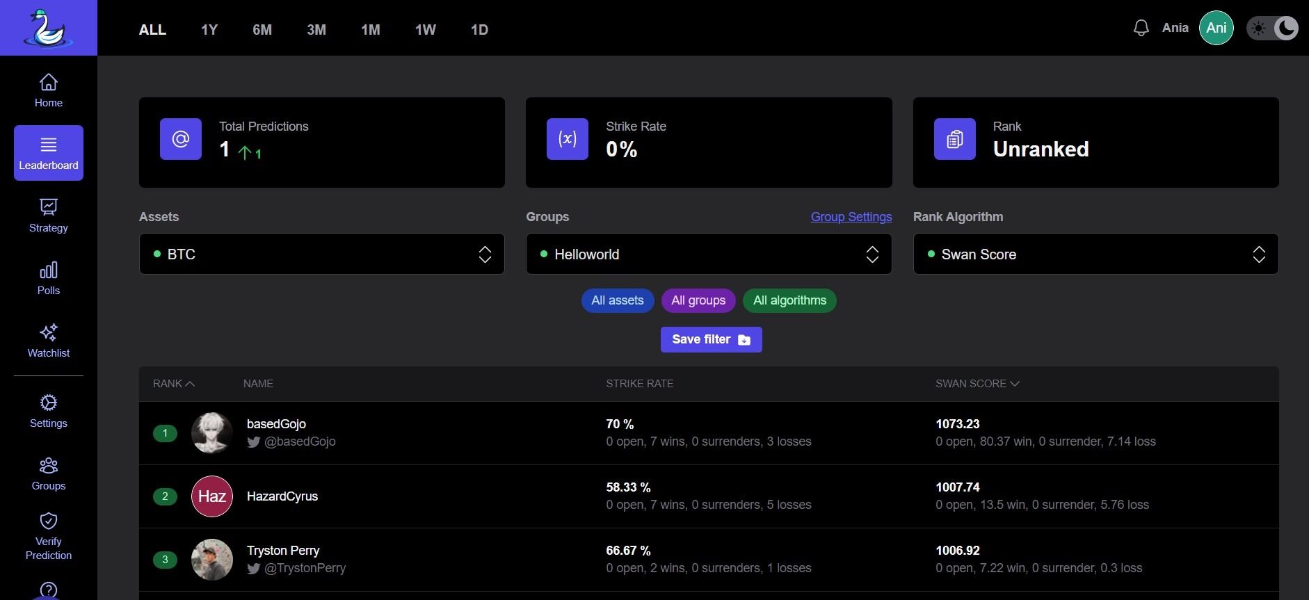Viewport: 1309px width, 600px height.
Task: Open the Strategy page
Action: (x=49, y=216)
